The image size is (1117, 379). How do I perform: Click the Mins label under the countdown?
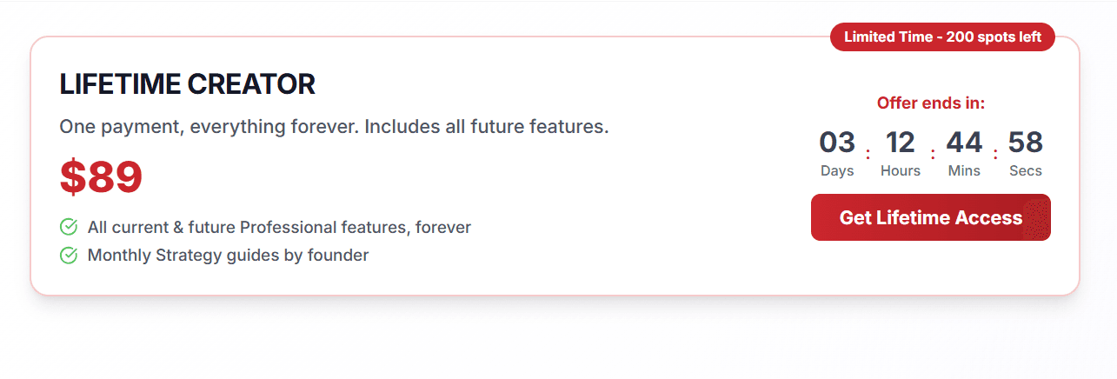[964, 171]
